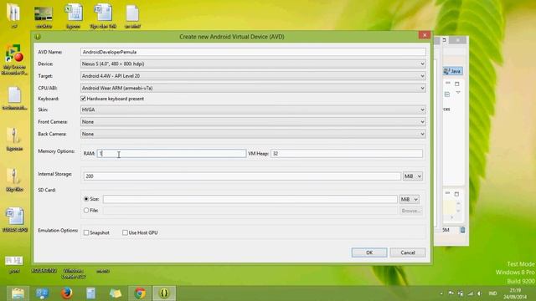Viewport: 536px width, 301px height.
Task: Open the sticky notes taskbar icon
Action: tap(116, 293)
